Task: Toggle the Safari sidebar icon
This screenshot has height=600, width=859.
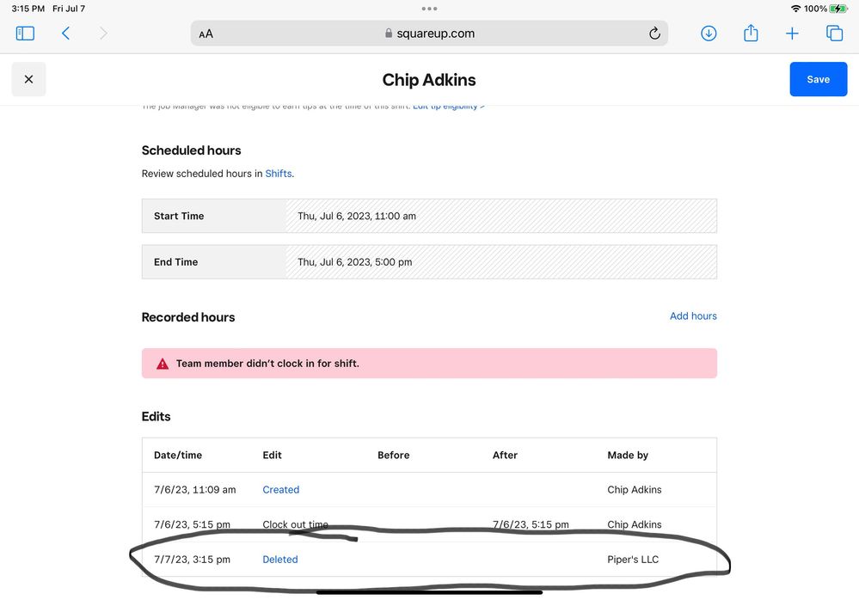Action: (x=25, y=34)
